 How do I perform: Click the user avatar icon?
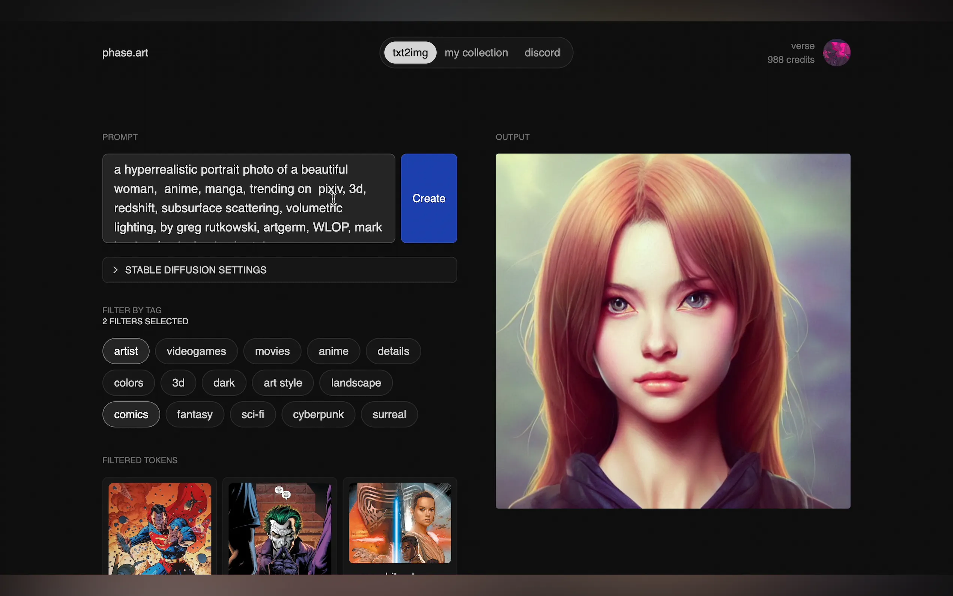[836, 53]
